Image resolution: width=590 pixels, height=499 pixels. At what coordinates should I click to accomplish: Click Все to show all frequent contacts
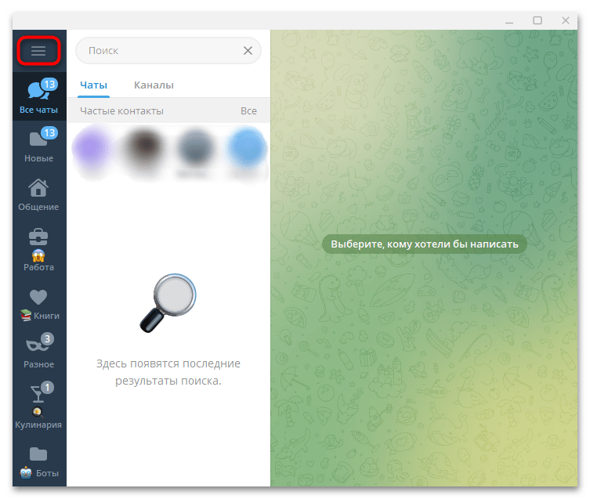248,111
